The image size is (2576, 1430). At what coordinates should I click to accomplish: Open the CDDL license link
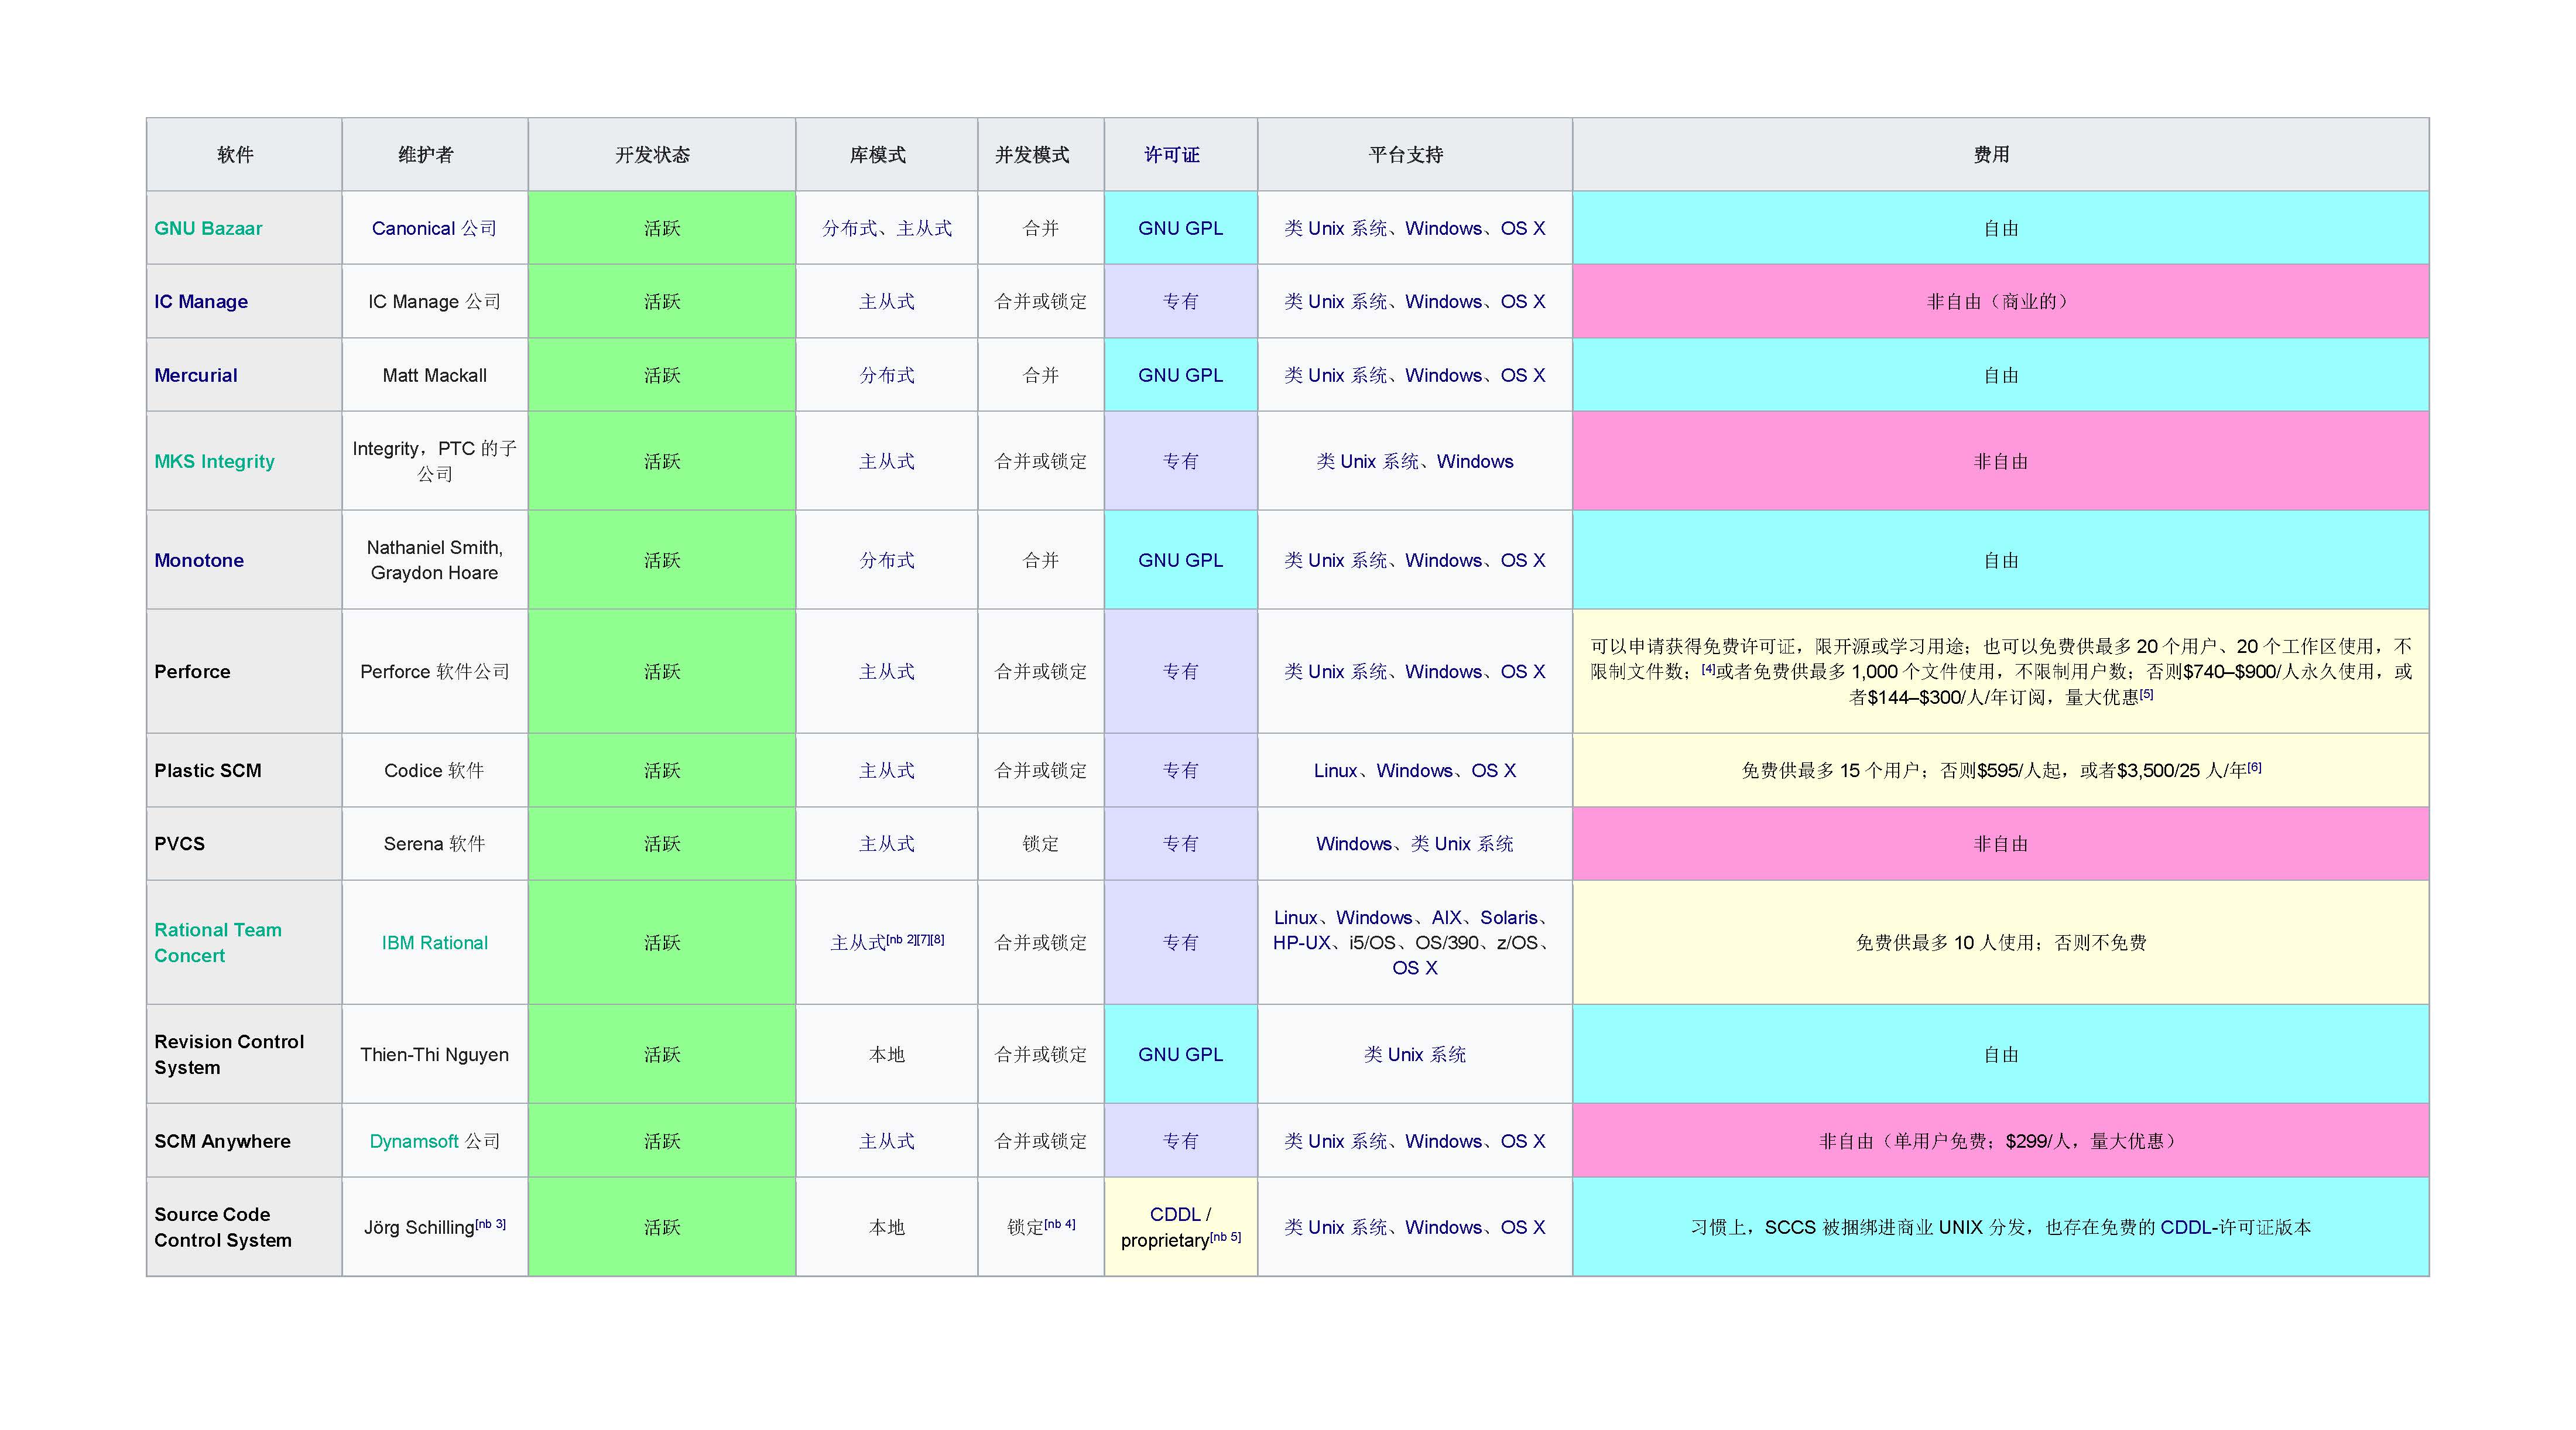point(1174,1214)
